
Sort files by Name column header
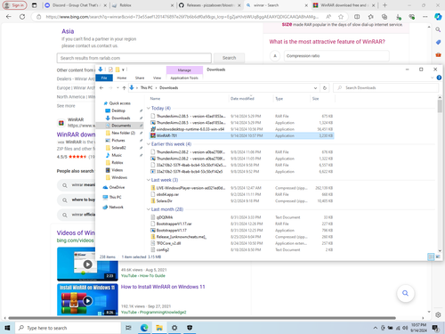(155, 99)
